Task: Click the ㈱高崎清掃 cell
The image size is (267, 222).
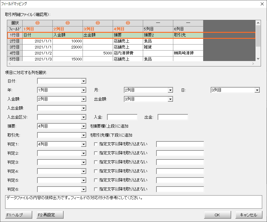Action: tap(188, 53)
